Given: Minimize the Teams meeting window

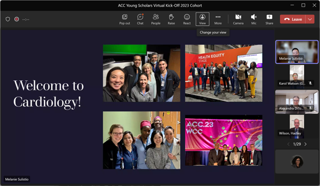Looking at the screenshot, I should (x=292, y=5).
